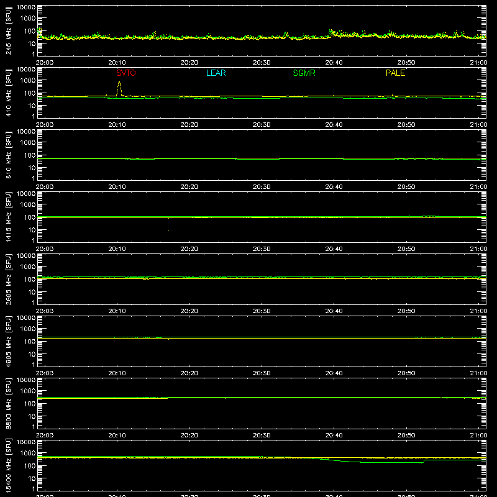Click the 1 tick label on 2695 MHz axis

34,303
